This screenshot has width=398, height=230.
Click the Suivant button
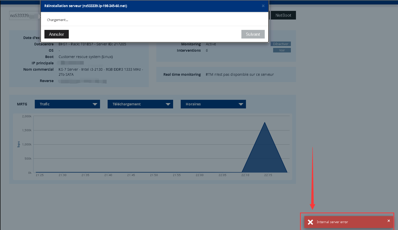(x=253, y=34)
